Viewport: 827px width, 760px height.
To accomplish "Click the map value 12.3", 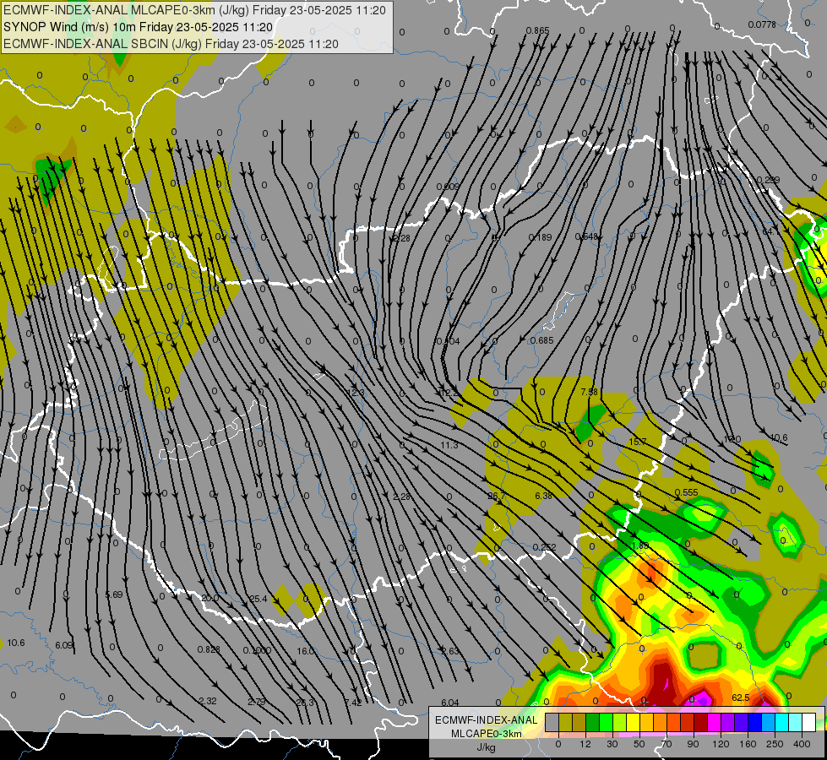I will (356, 393).
